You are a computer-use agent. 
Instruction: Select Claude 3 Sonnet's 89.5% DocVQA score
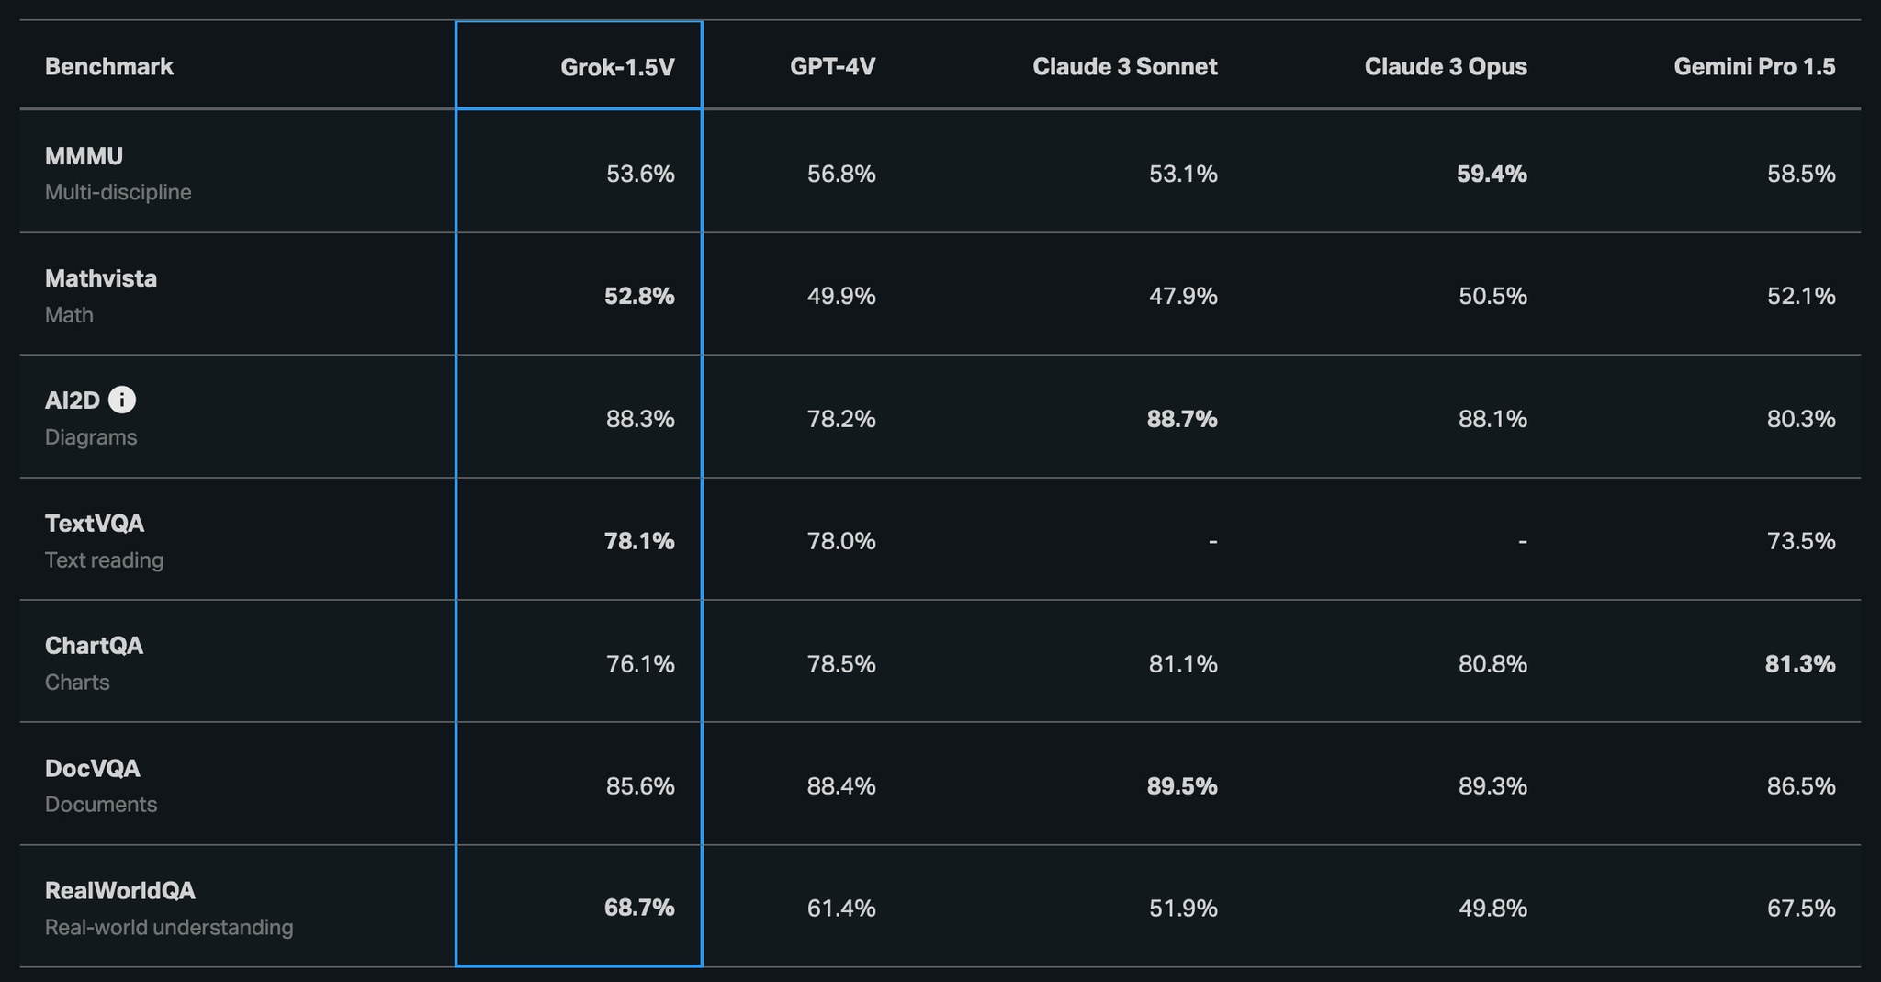(x=1182, y=786)
